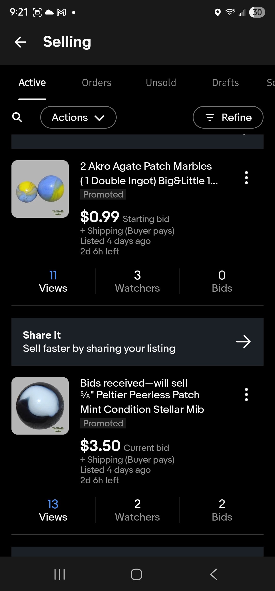The height and width of the screenshot is (591, 275).
Task: Tap the Android back navigation icon
Action: [x=214, y=574]
